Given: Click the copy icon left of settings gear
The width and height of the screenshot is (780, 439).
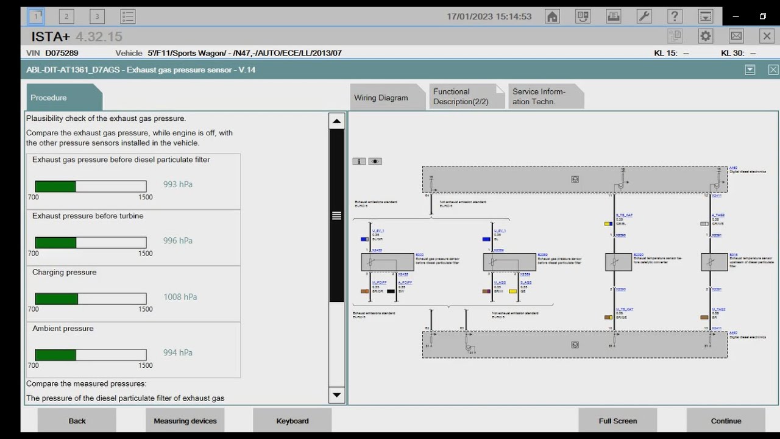Looking at the screenshot, I should [x=675, y=36].
